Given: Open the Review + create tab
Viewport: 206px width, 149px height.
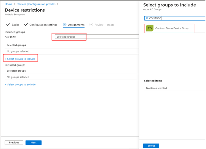Looking at the screenshot, I should click(x=104, y=25).
